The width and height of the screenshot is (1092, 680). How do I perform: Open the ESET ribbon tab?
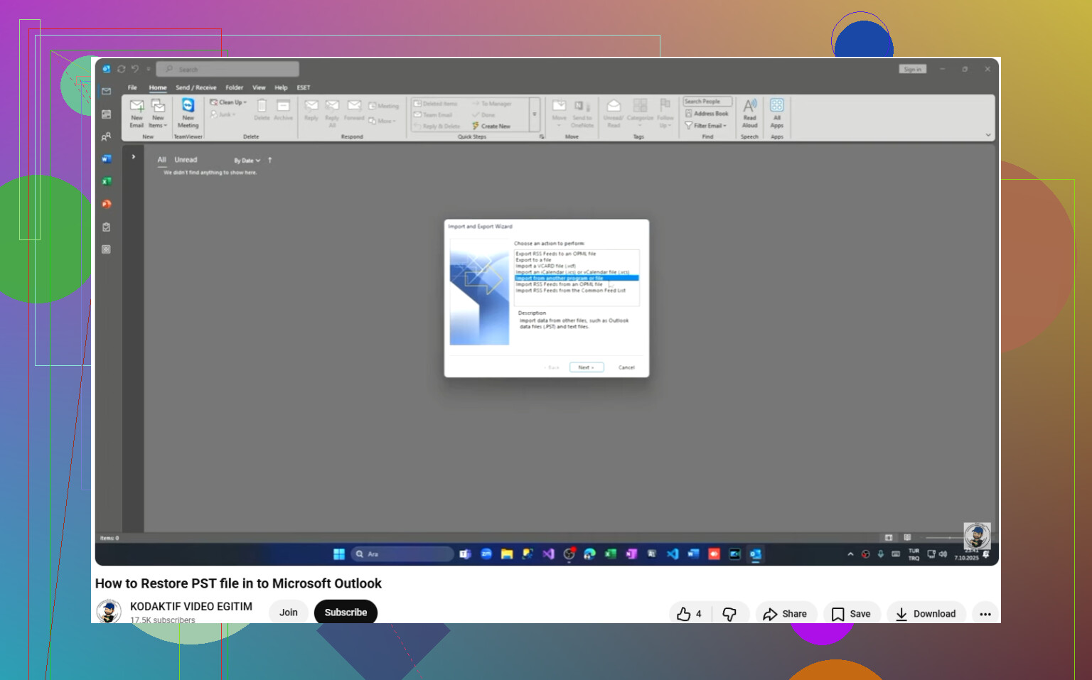pos(304,87)
